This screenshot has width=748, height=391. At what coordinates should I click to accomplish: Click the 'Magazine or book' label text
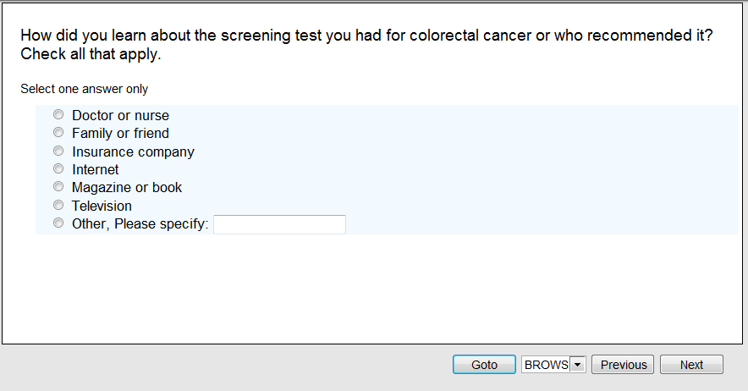[x=127, y=188]
